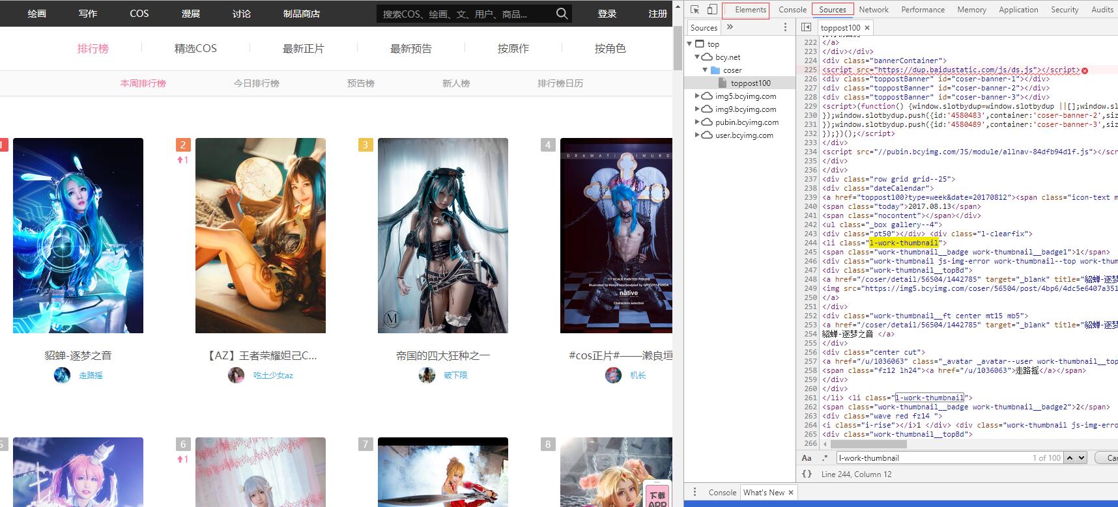Toggle match case Aa in search bar
The width and height of the screenshot is (1118, 507).
click(807, 458)
